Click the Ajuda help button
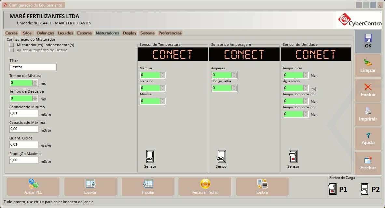This screenshot has width=385, height=208. (368, 139)
